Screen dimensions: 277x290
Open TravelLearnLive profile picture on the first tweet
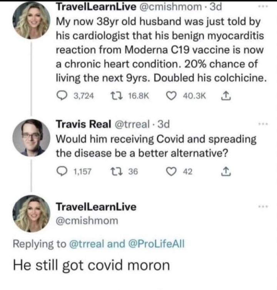[32, 20]
